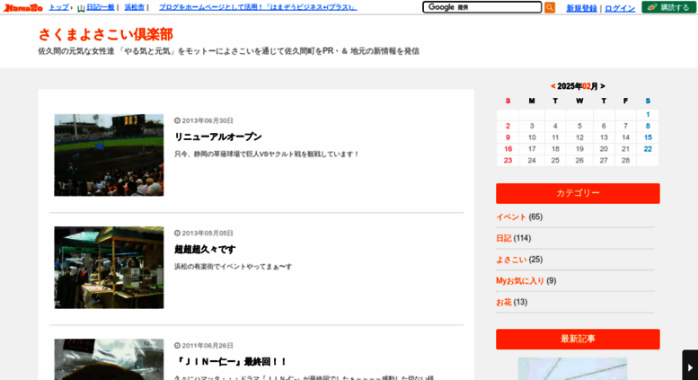Viewport: 698px width, 380px height.
Task: Open the はまぞうビジネス+ promotion link
Action: pyautogui.click(x=258, y=7)
